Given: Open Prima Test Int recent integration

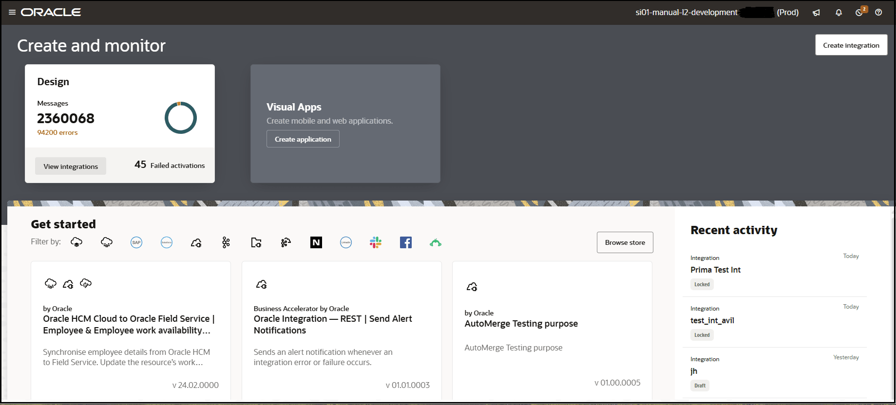Looking at the screenshot, I should (715, 270).
